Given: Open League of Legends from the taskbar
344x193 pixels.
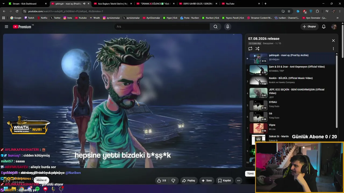Looking at the screenshot, I should point(53,189).
